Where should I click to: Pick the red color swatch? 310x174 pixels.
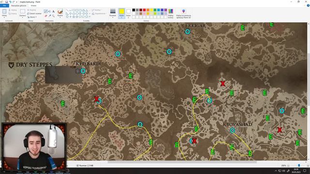click(x=144, y=10)
